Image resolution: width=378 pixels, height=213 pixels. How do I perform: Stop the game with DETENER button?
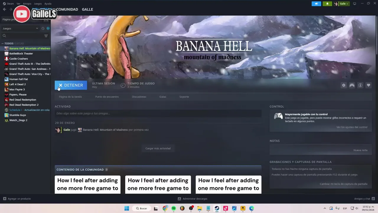pyautogui.click(x=71, y=85)
